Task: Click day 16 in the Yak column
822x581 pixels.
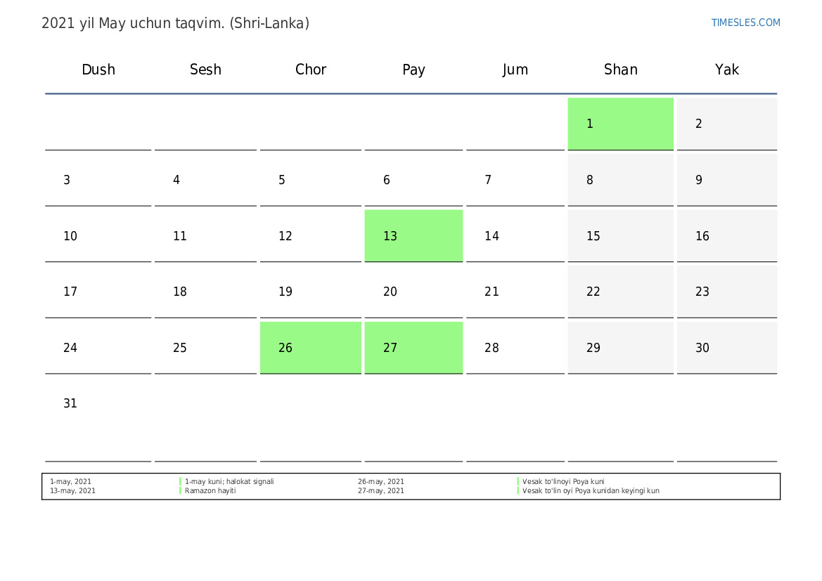Action: [x=726, y=236]
